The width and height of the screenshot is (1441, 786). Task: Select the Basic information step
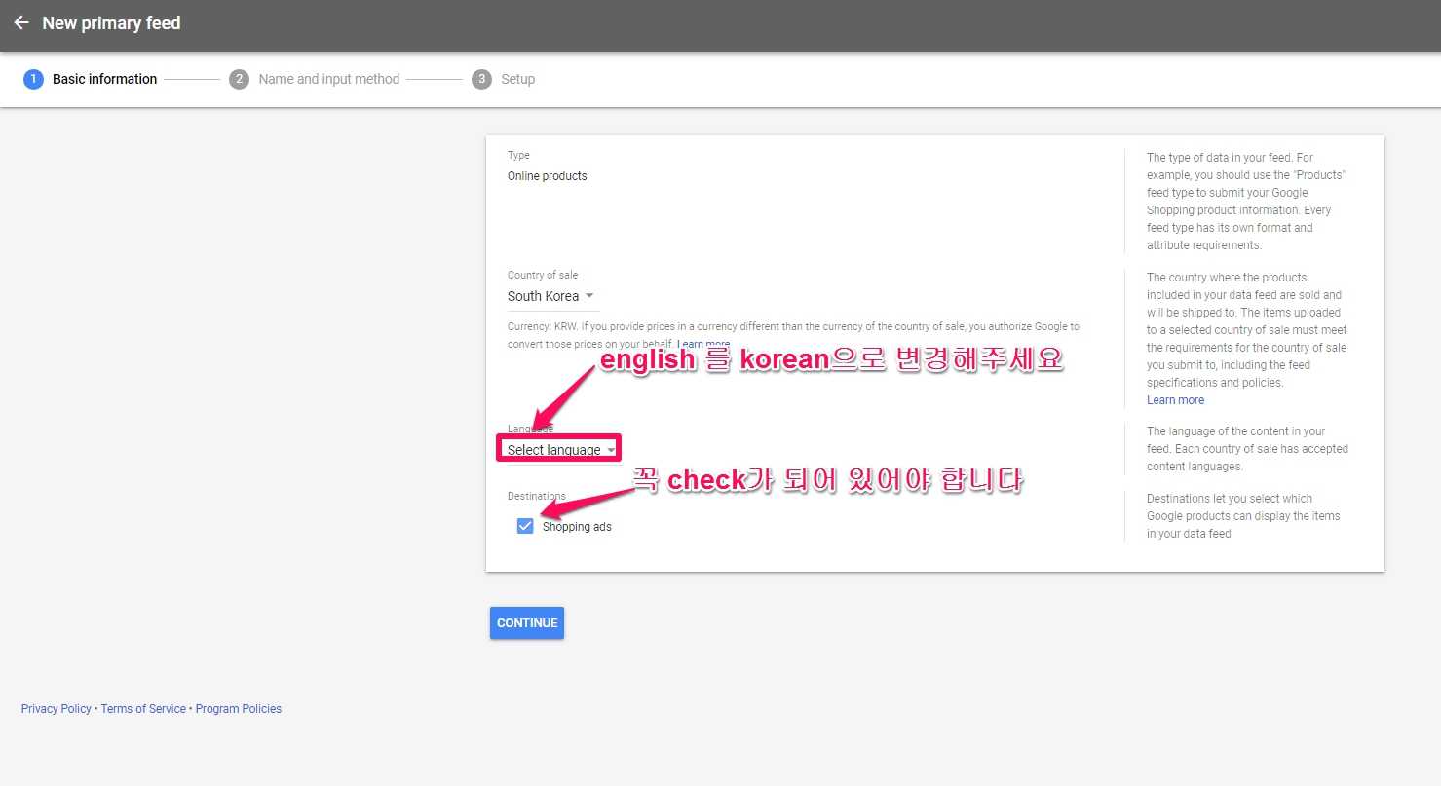tap(104, 79)
